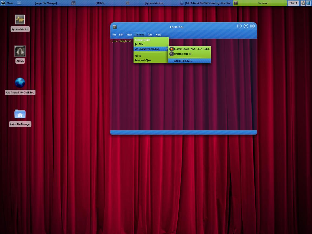312x234 pixels.
Task: Click the System Monitor desktop label
Action: (x=20, y=29)
